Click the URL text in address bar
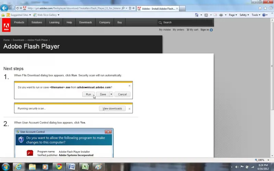274x171 pixels. (x=74, y=8)
